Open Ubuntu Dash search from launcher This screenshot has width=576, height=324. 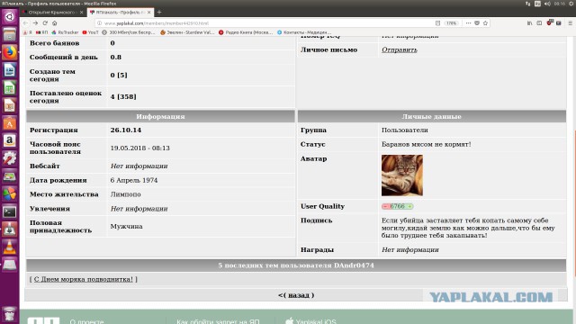tap(10, 16)
